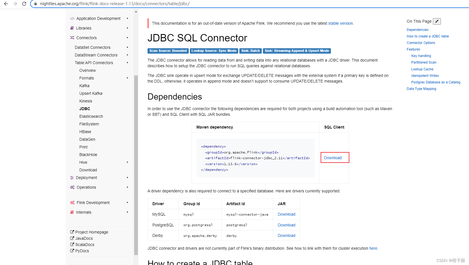Open the stable version link
Image resolution: width=469 pixels, height=265 pixels.
tap(340, 23)
